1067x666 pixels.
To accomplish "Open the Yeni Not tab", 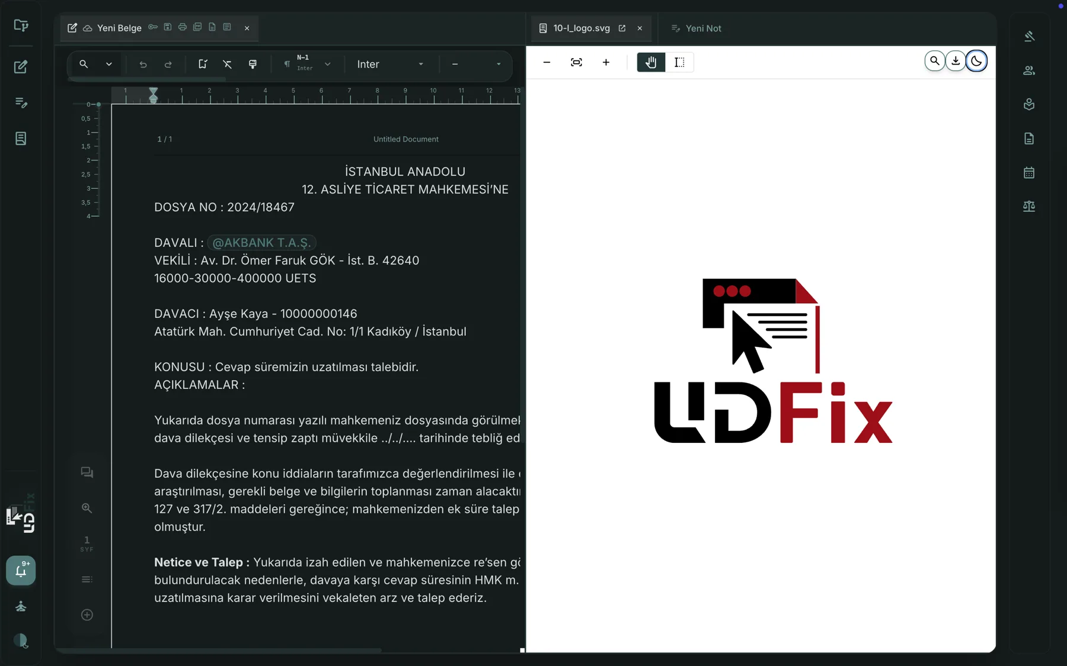I will click(x=697, y=28).
